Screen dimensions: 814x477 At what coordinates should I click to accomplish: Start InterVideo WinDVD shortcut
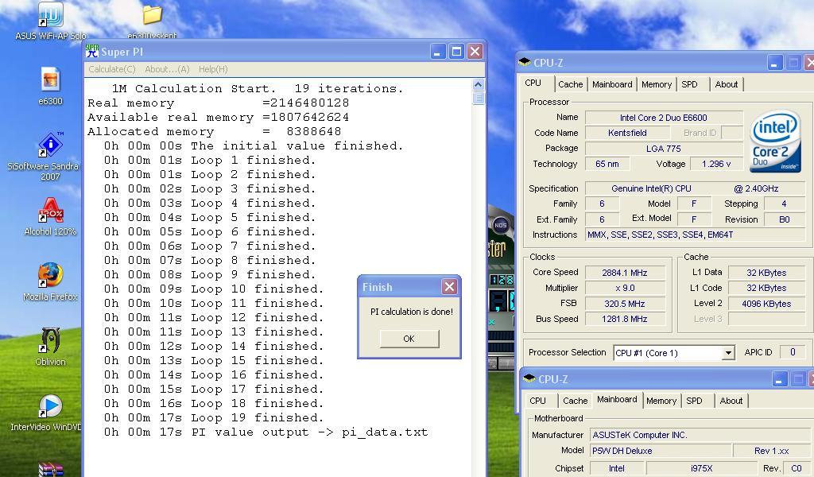click(50, 406)
